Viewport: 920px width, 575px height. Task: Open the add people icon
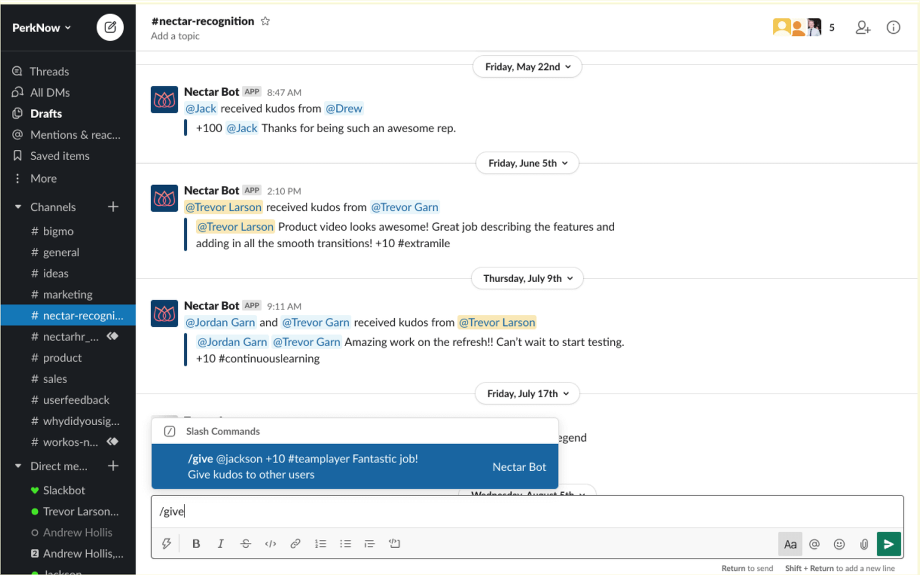[x=862, y=27]
